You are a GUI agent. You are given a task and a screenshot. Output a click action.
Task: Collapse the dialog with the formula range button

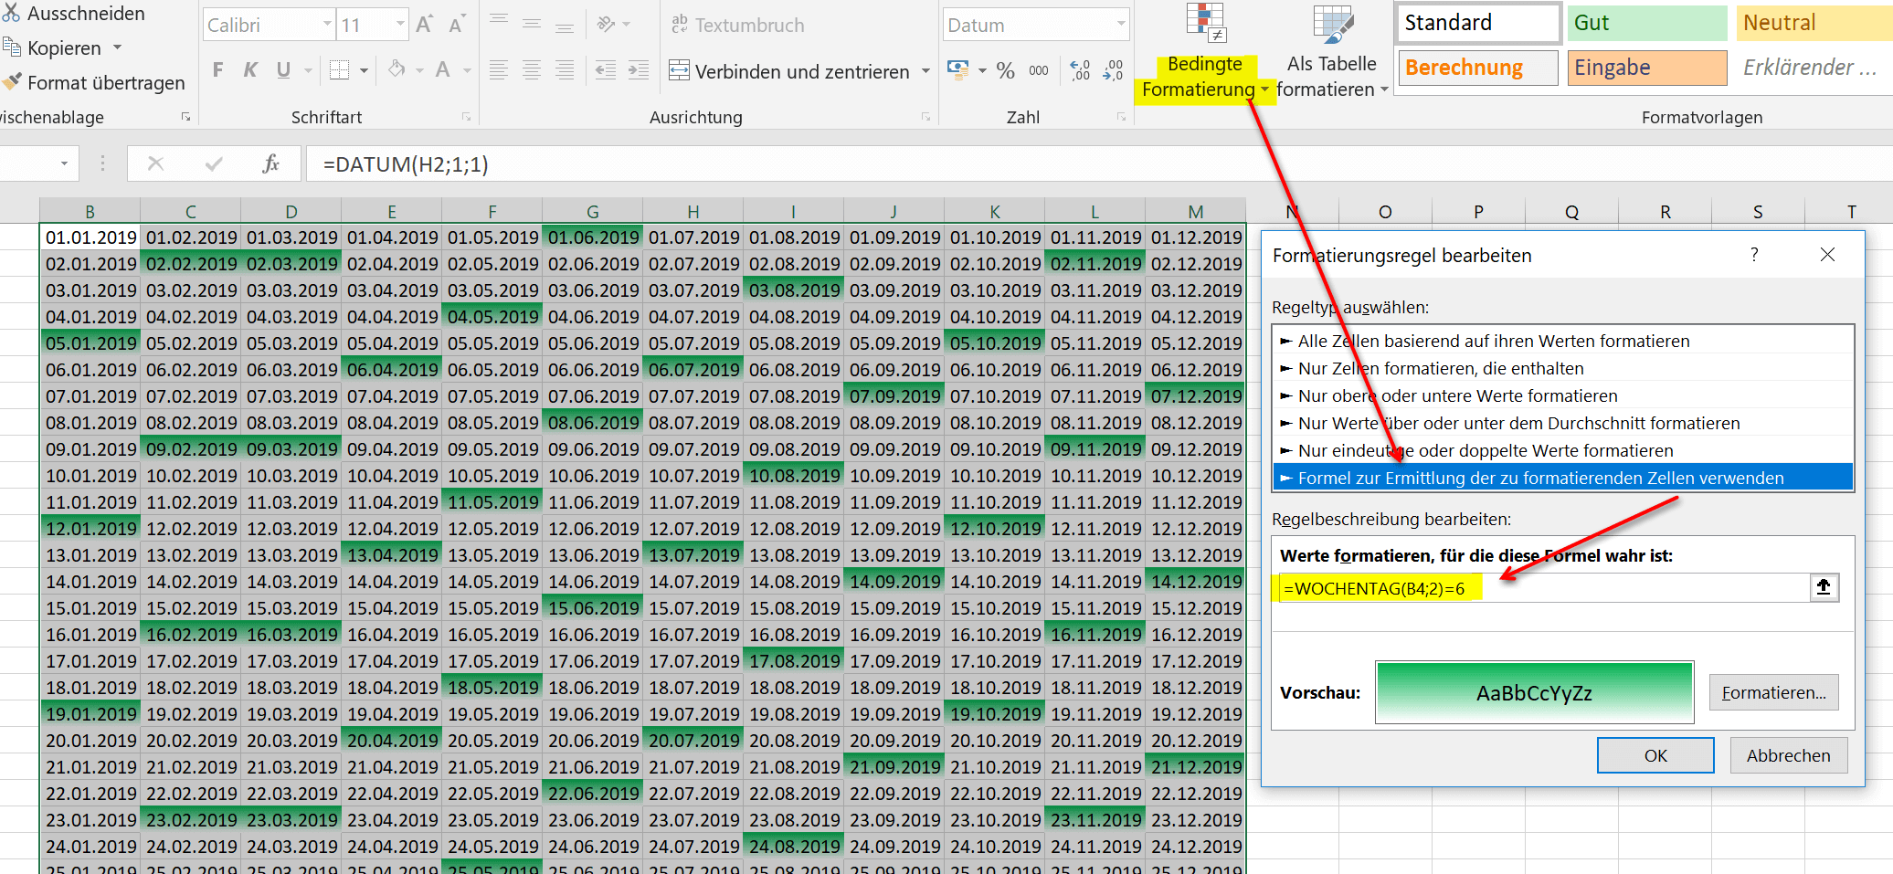(1824, 587)
